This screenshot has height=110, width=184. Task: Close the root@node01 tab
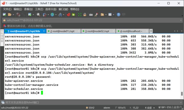pyautogui.click(x=79, y=31)
